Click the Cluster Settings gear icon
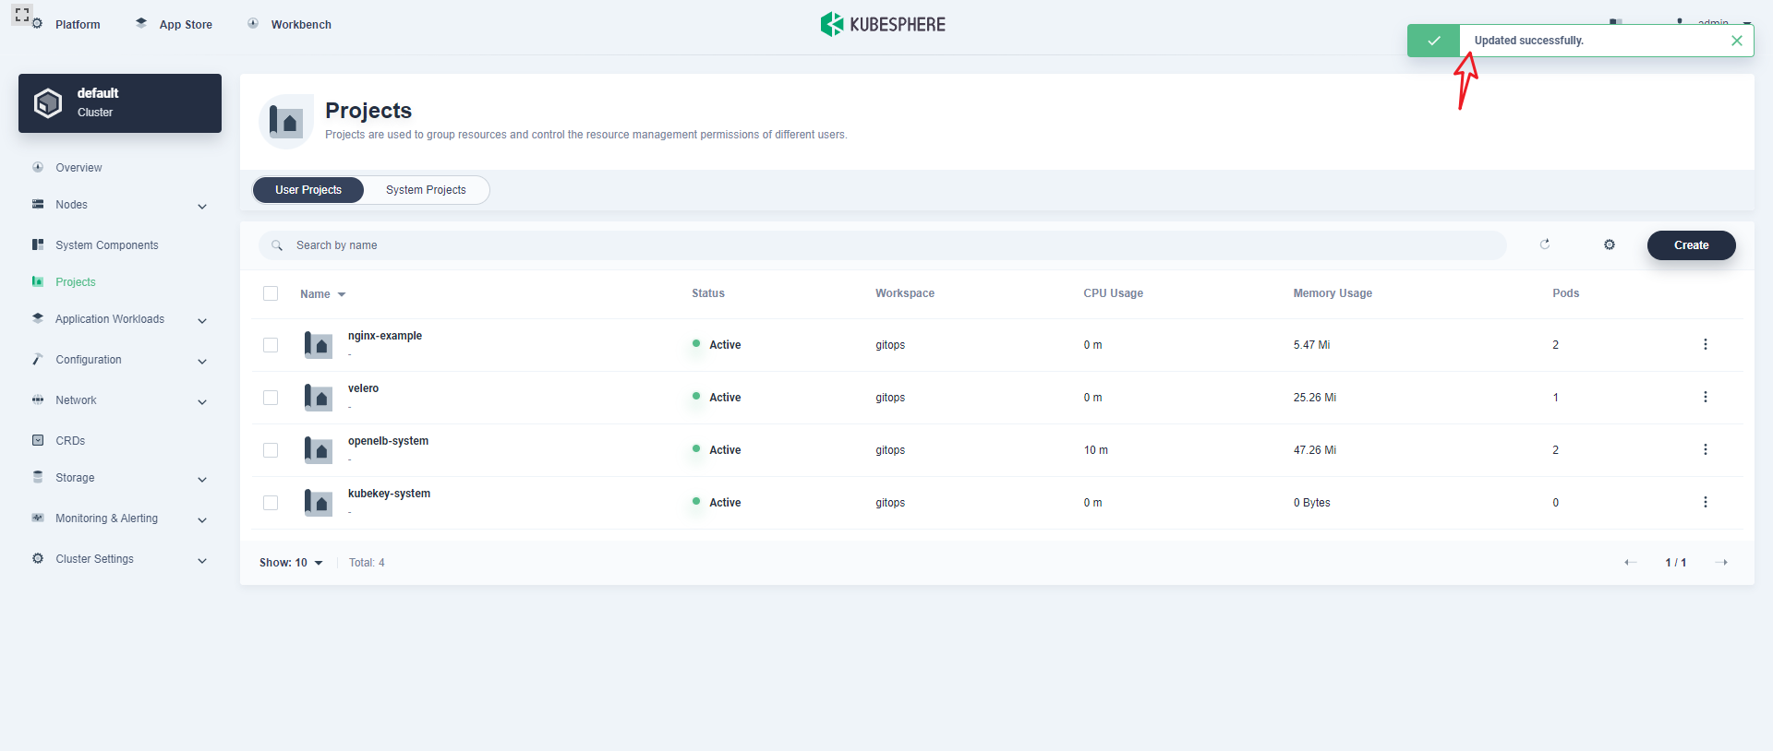This screenshot has height=751, width=1773. (38, 558)
